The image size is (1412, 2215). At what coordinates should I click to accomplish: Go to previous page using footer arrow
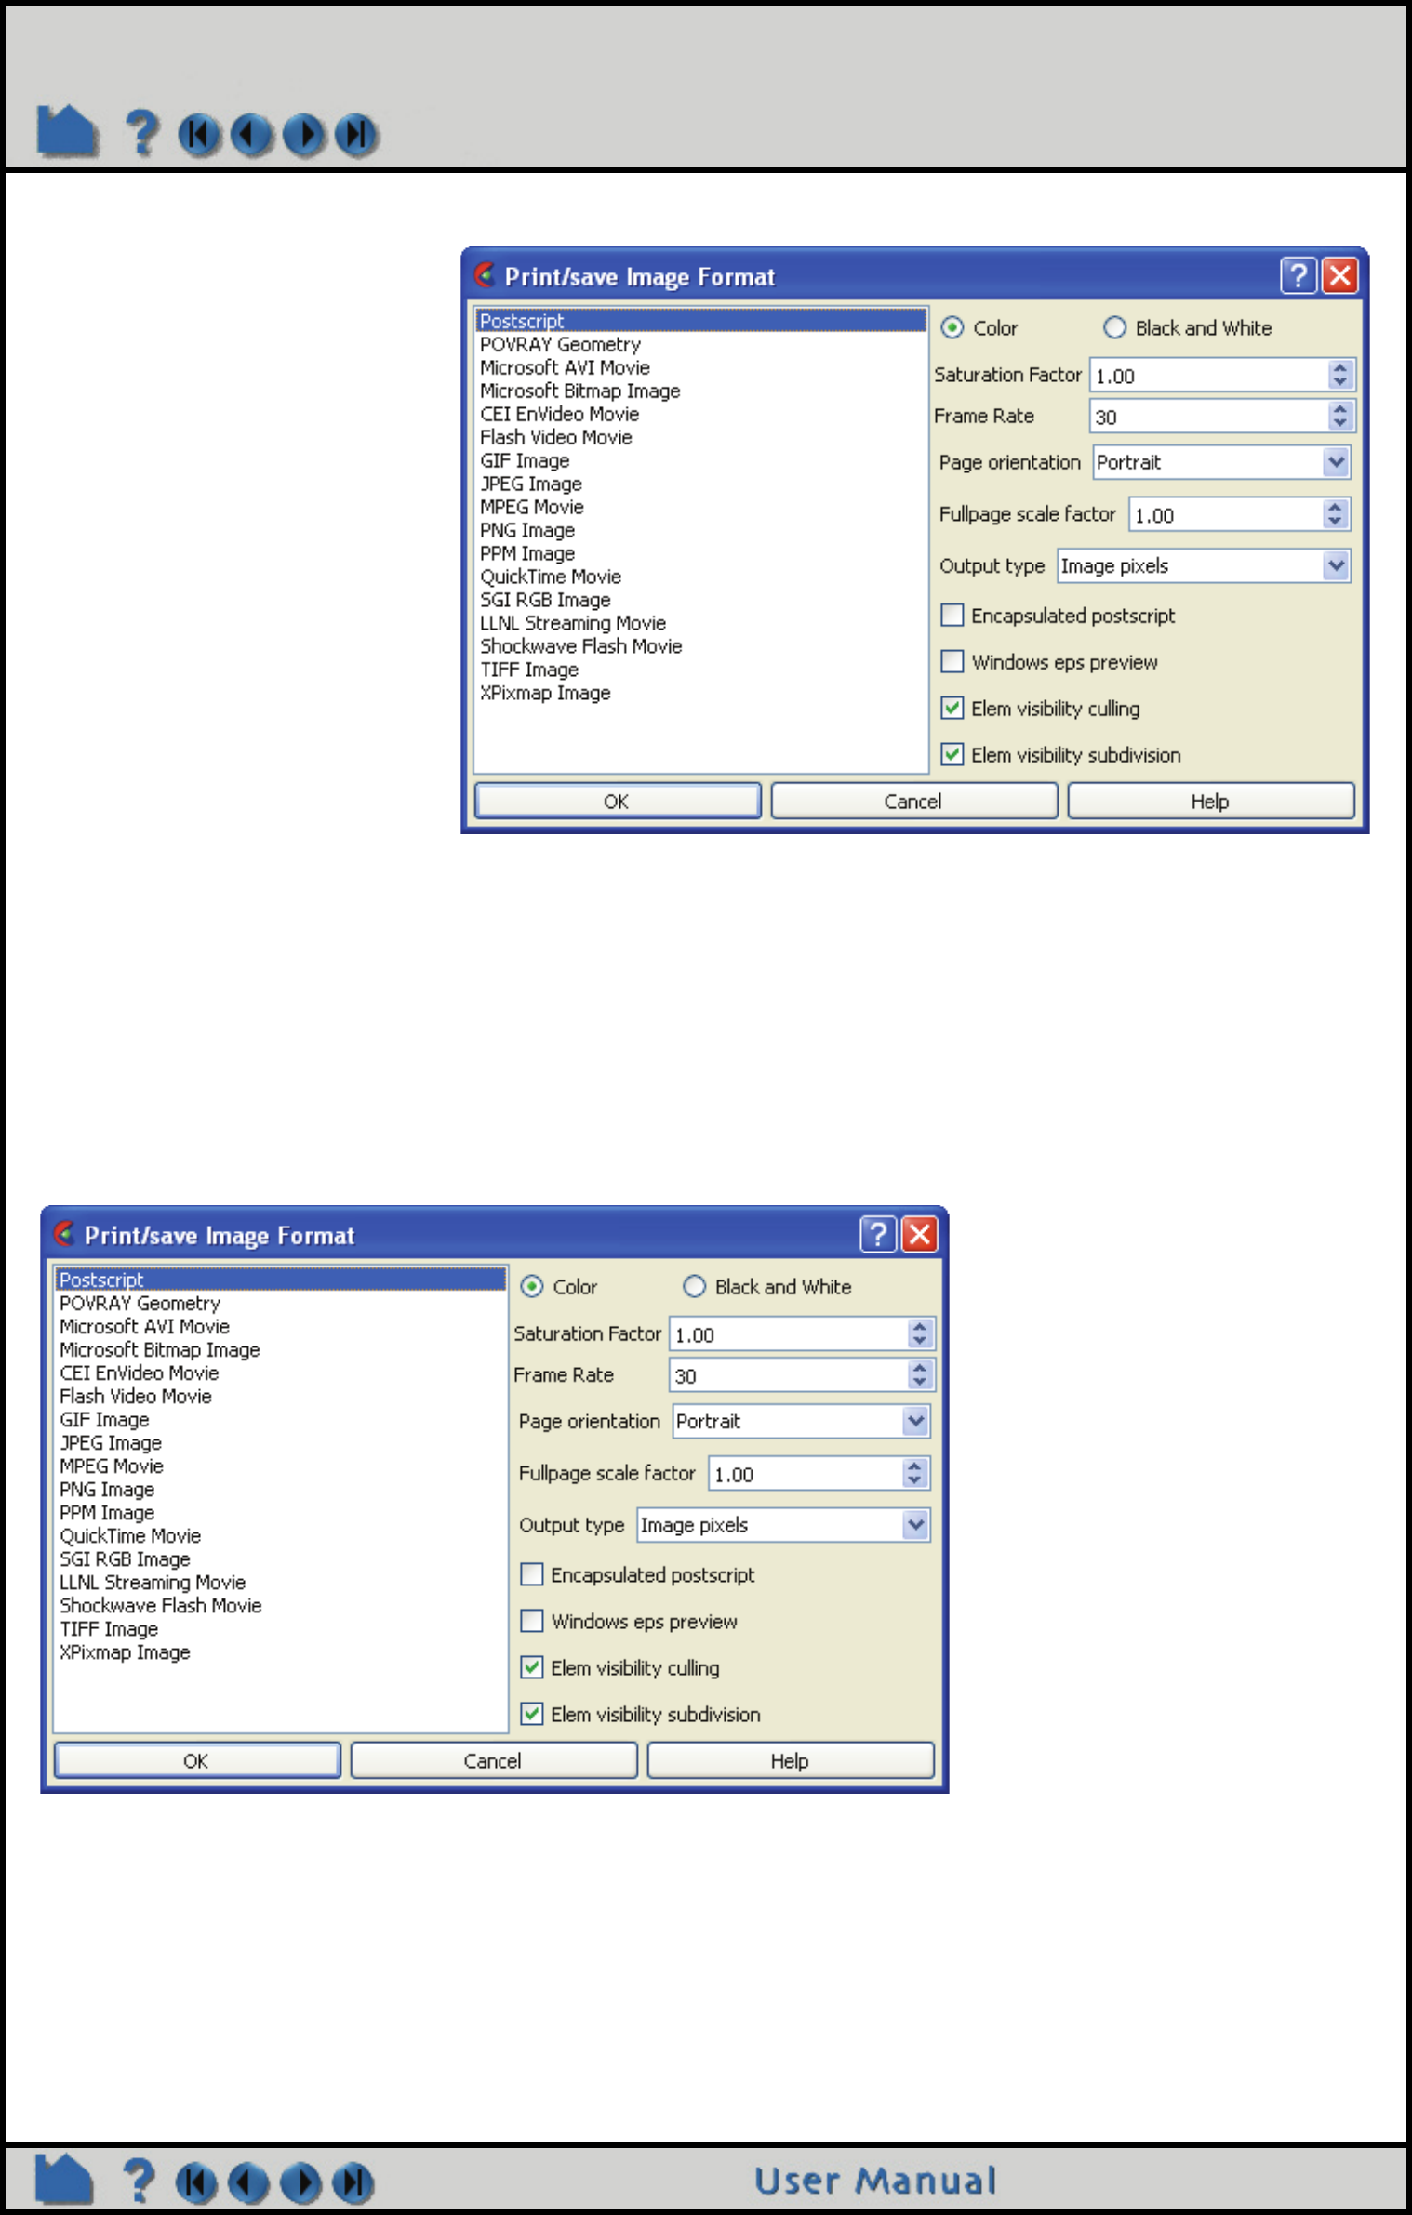click(x=247, y=2183)
